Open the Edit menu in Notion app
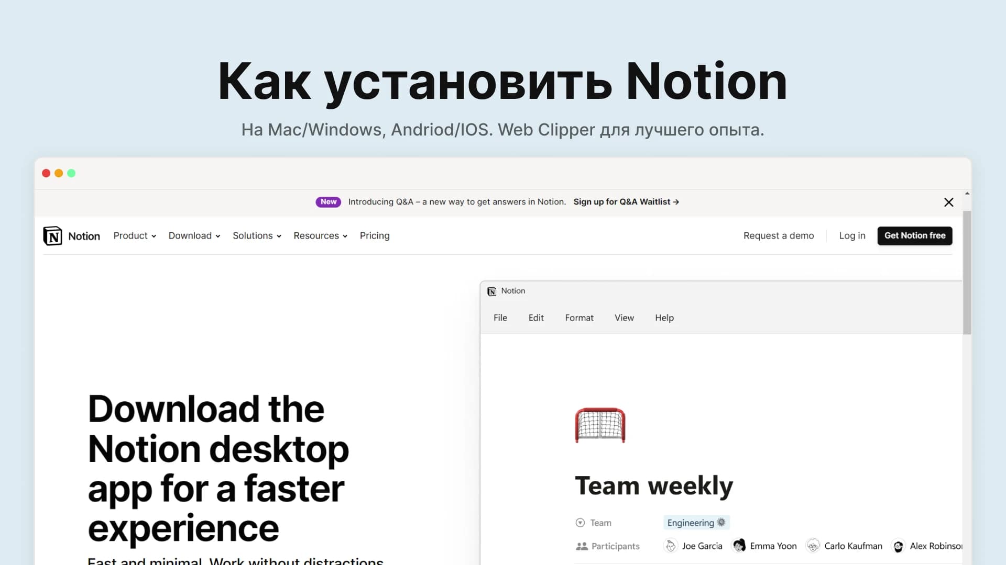The image size is (1006, 565). pos(536,318)
